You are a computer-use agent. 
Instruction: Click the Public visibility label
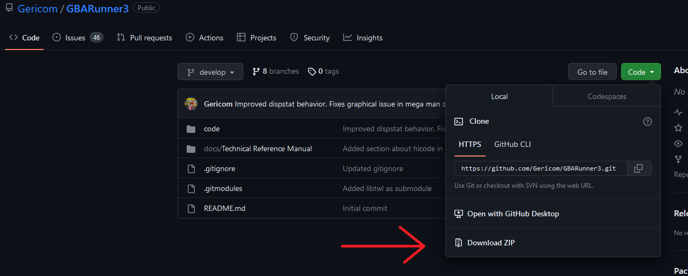[x=146, y=8]
